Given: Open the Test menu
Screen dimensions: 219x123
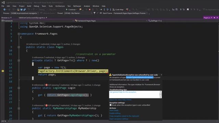Looking at the screenshot, I should point(69,6).
